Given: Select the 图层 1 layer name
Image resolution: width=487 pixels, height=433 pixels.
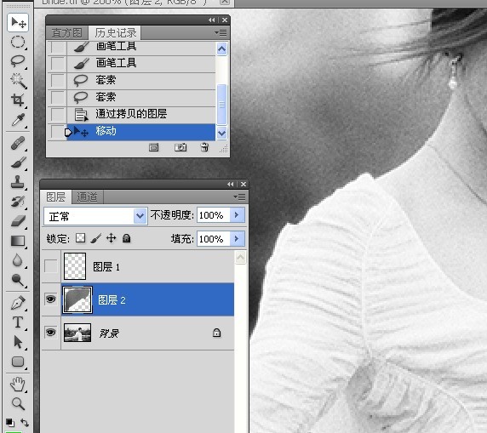Looking at the screenshot, I should tap(106, 267).
